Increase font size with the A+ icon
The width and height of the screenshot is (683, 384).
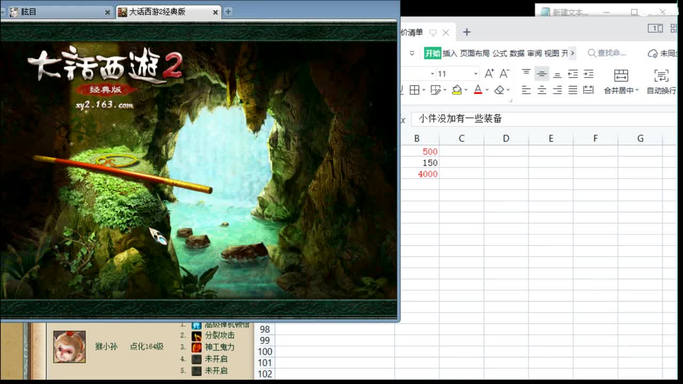click(x=489, y=74)
